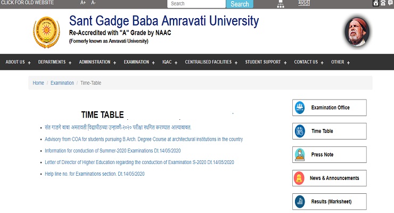Open the sitemap icon in top bar
This screenshot has height=213, width=394.
pos(281,4)
